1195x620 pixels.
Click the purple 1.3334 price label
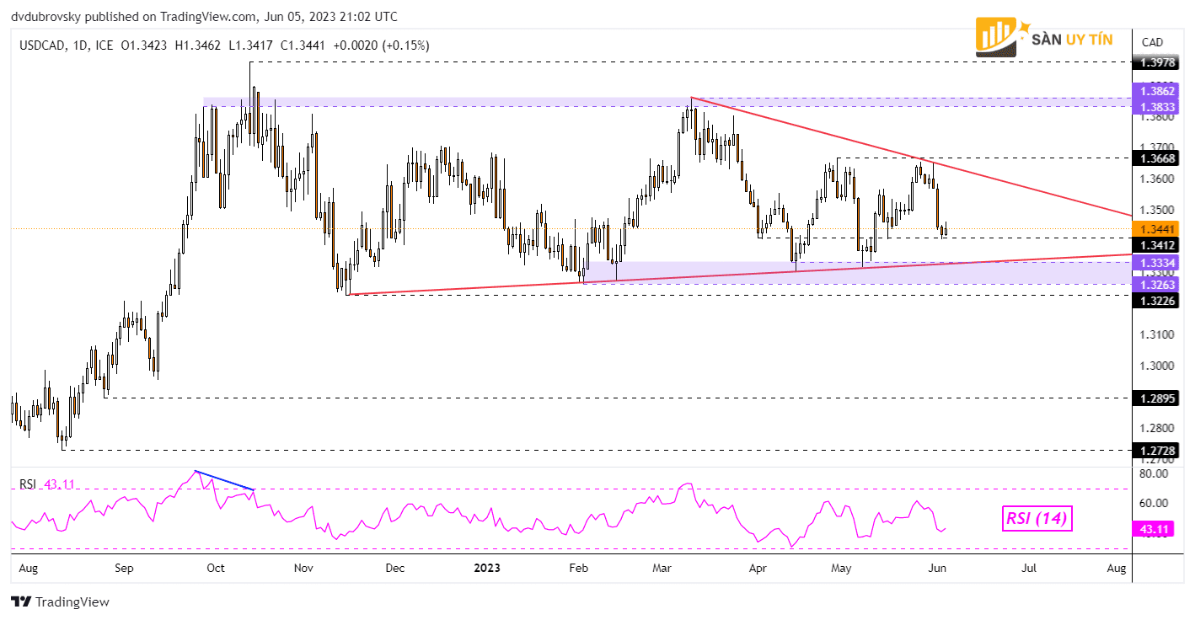click(1154, 263)
